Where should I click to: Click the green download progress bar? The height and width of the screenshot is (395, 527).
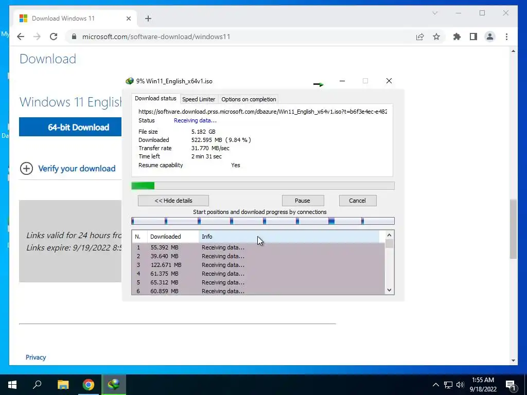click(x=263, y=186)
